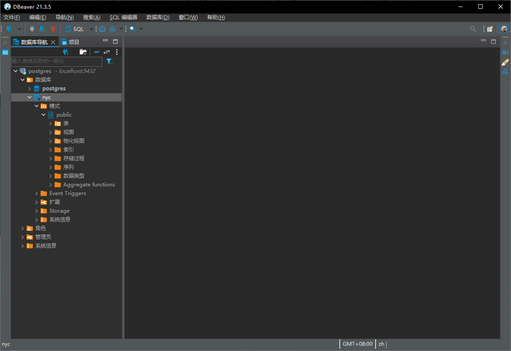Click the collapse all icon in navigator toolbar
Viewport: 511px width, 351px height.
(97, 52)
